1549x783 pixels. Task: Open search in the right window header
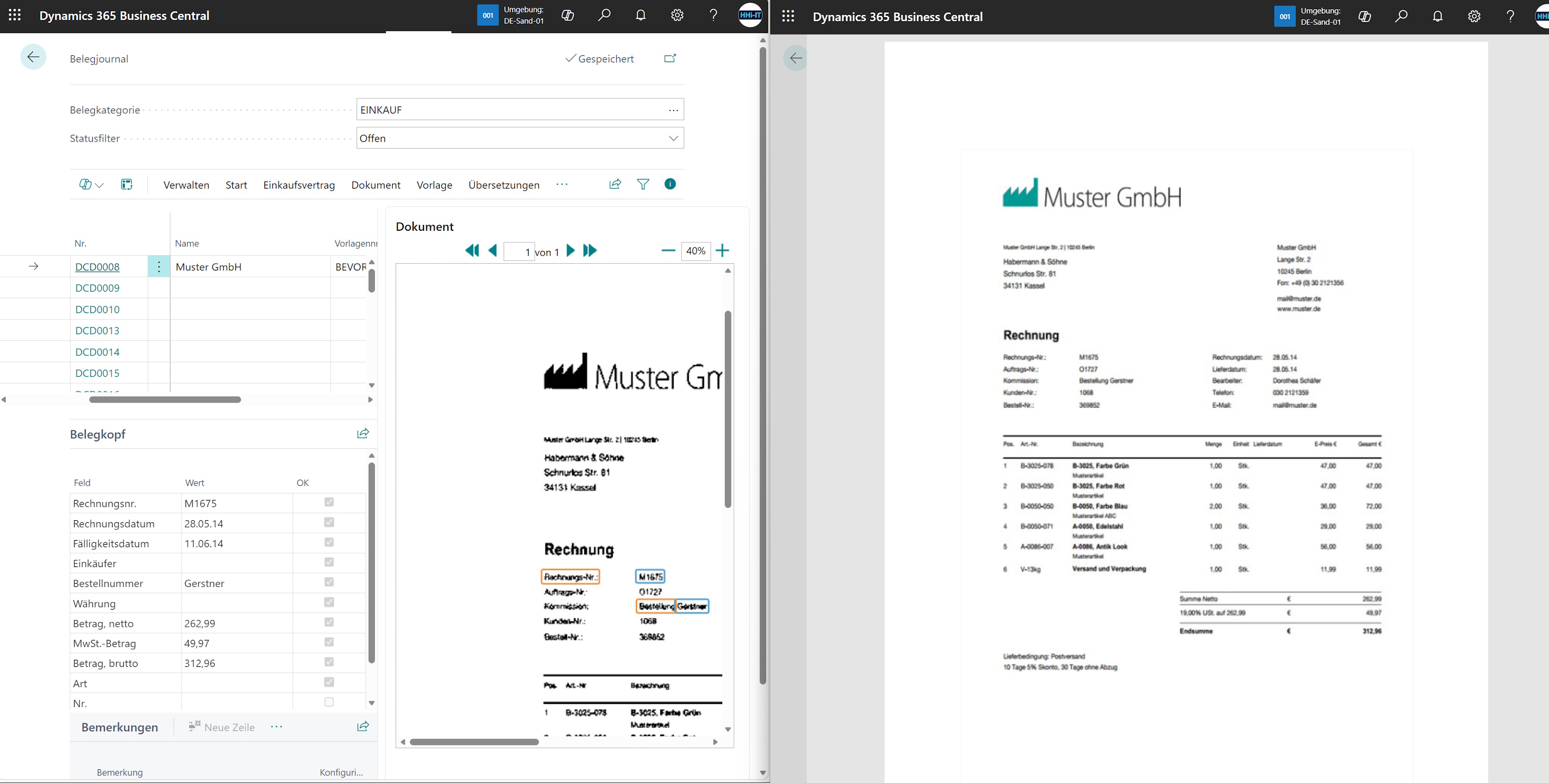pyautogui.click(x=1401, y=16)
